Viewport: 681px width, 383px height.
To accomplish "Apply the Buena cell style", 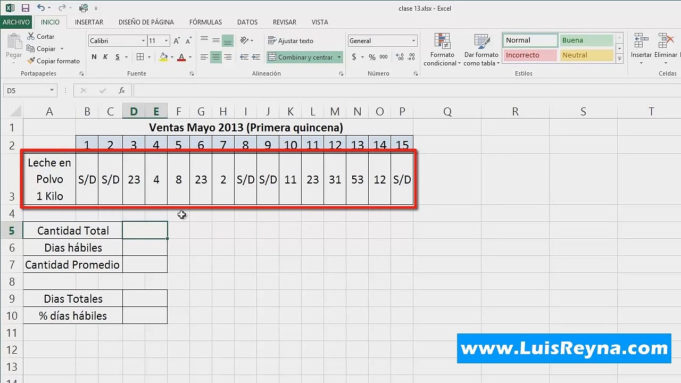I will pos(587,40).
